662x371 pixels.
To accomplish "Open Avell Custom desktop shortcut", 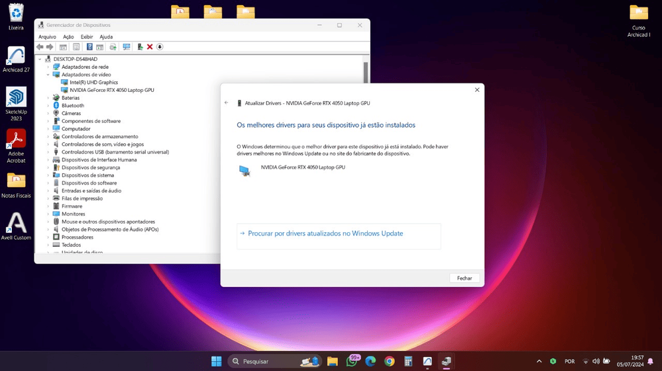I will pos(16,226).
